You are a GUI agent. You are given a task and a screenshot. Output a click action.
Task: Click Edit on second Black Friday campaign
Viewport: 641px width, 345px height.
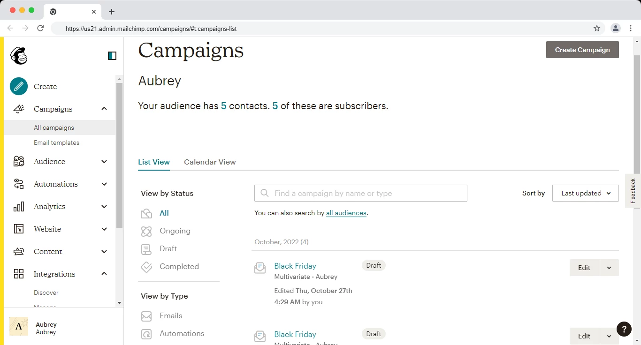pos(584,336)
